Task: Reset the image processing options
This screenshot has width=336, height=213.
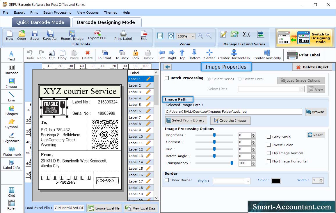Action: pos(316,135)
